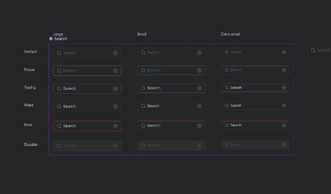The height and width of the screenshot is (194, 331).
Task: Click magnifier icon in Small Default search field
Action: pos(143,53)
